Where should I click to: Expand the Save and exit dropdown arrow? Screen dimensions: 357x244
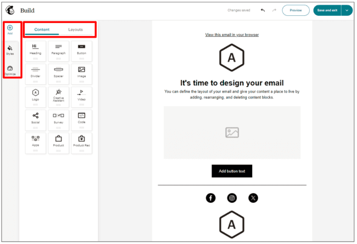point(347,10)
